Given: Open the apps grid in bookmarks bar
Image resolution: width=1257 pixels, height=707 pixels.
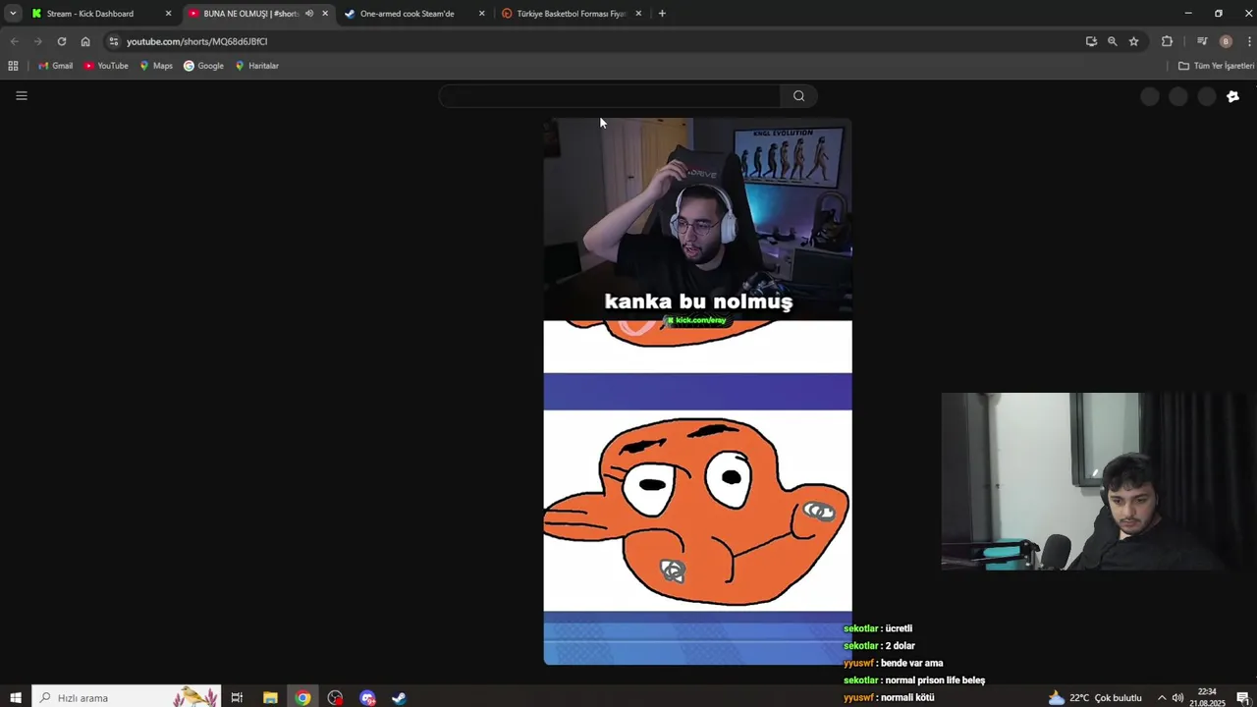Looking at the screenshot, I should click(x=13, y=66).
